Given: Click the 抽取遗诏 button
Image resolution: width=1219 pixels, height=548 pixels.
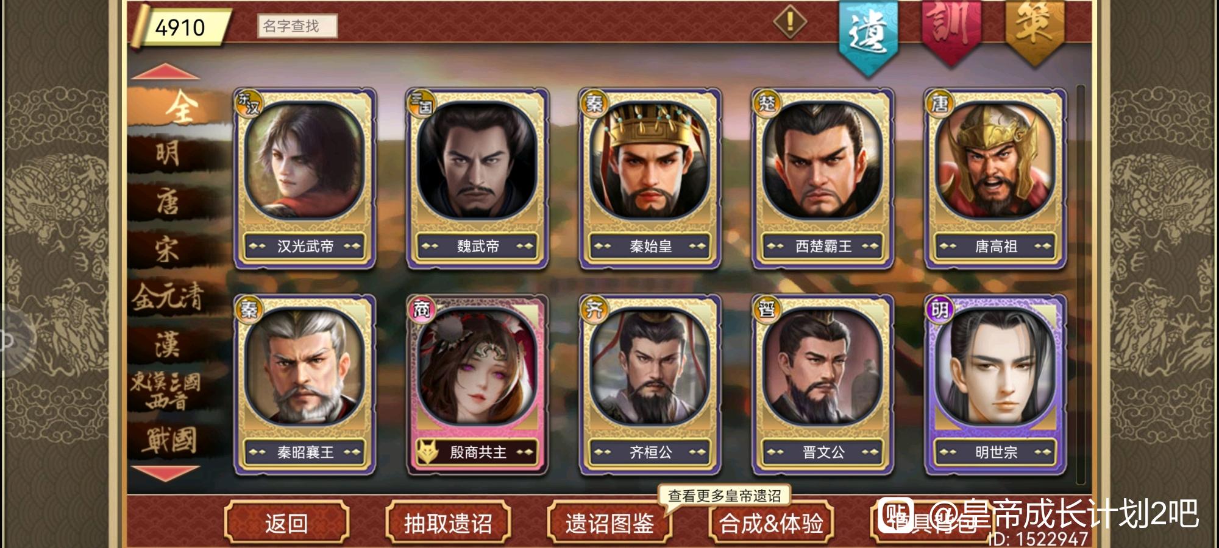Looking at the screenshot, I should pyautogui.click(x=448, y=522).
